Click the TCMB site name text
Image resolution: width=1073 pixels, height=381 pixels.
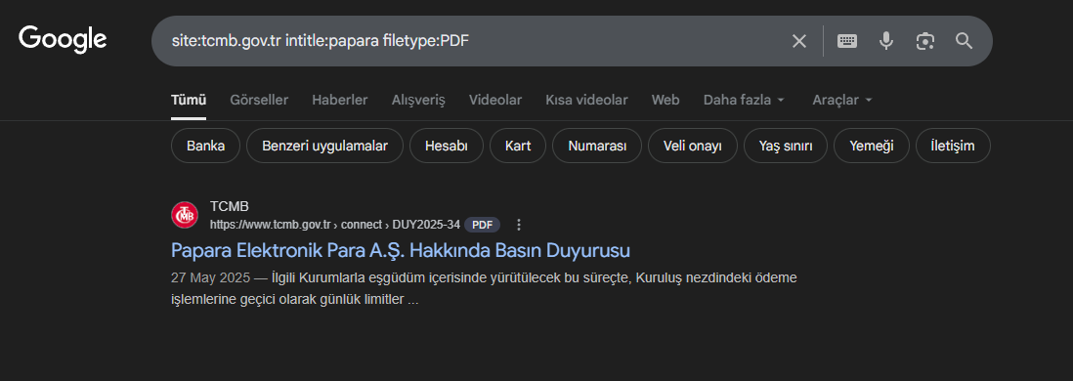[x=230, y=206]
